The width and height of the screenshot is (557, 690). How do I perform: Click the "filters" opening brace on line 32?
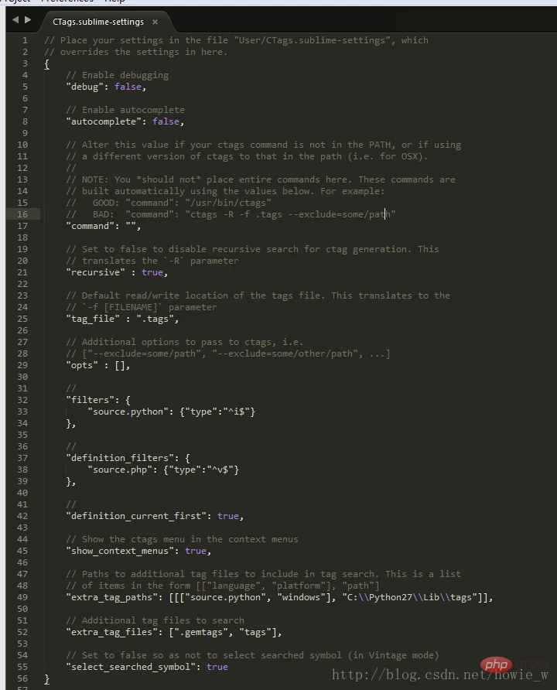click(x=128, y=400)
